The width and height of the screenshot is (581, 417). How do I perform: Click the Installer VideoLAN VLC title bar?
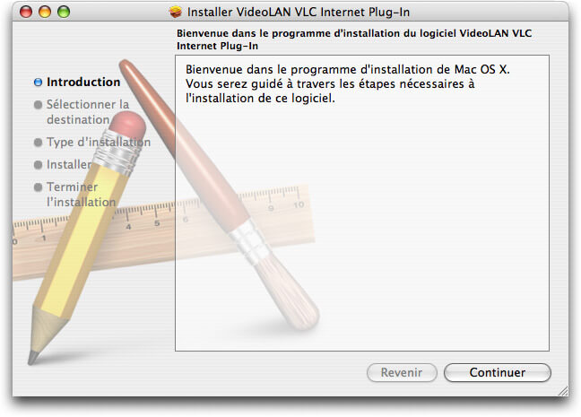(x=290, y=12)
